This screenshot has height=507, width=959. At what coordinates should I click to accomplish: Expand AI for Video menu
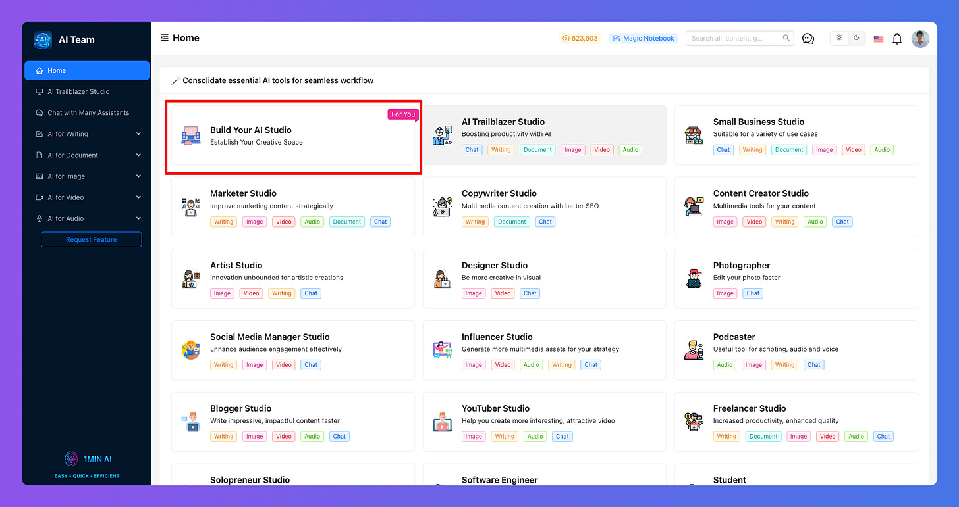pyautogui.click(x=87, y=197)
